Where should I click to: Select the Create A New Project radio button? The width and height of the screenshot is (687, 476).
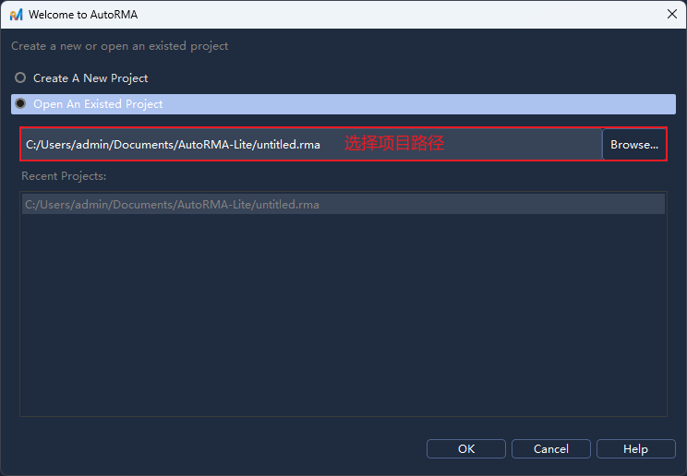20,78
